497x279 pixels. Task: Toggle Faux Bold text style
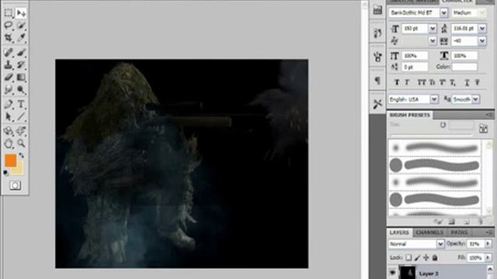[397, 83]
